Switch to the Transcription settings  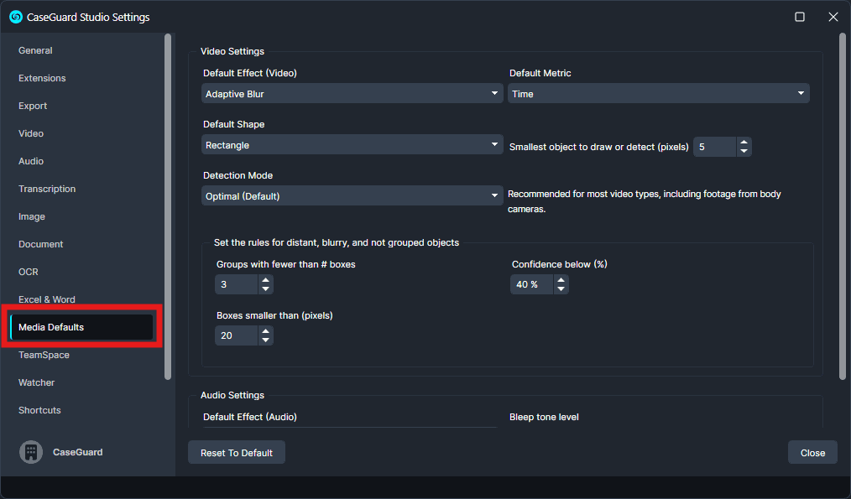coord(47,189)
